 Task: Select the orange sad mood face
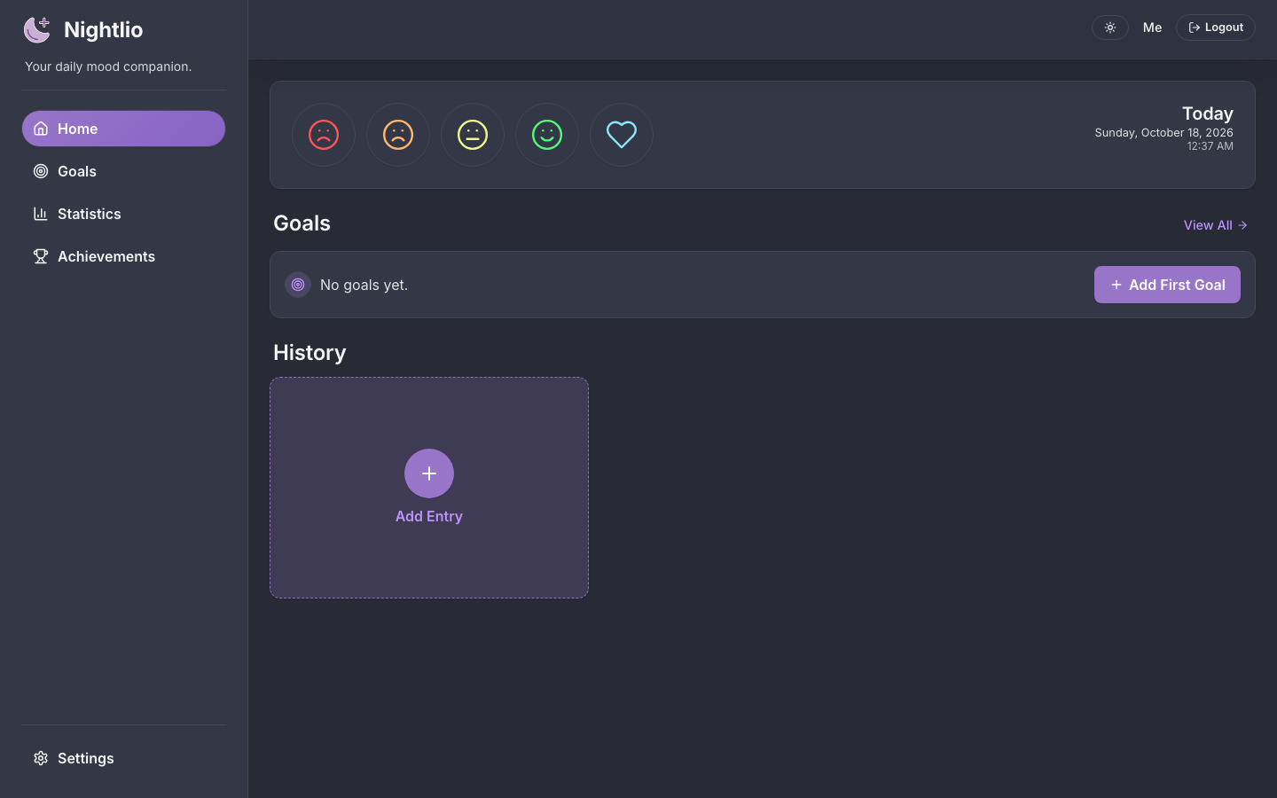(398, 135)
